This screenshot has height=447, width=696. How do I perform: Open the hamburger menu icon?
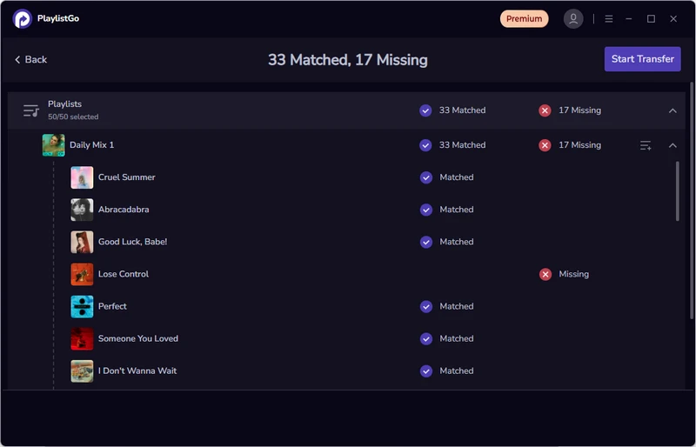(x=608, y=18)
